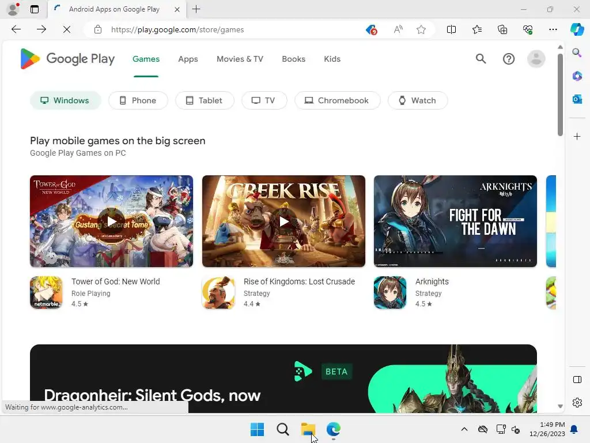This screenshot has width=590, height=443.
Task: Open the network status tray icon
Action: click(501, 429)
